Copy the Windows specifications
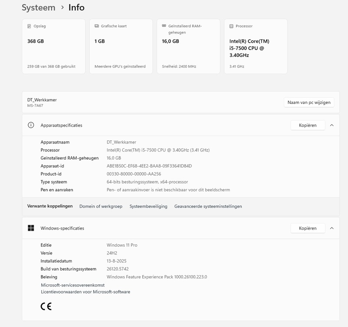This screenshot has width=348, height=327. click(308, 228)
